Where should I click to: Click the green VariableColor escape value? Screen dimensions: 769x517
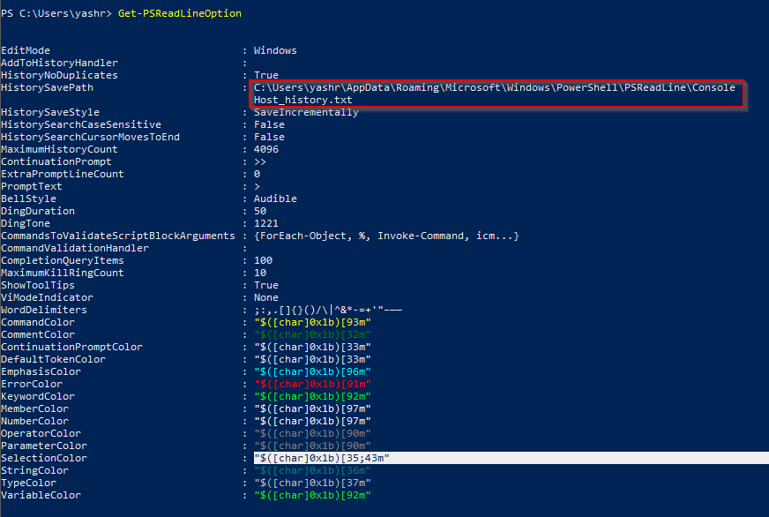coord(312,496)
